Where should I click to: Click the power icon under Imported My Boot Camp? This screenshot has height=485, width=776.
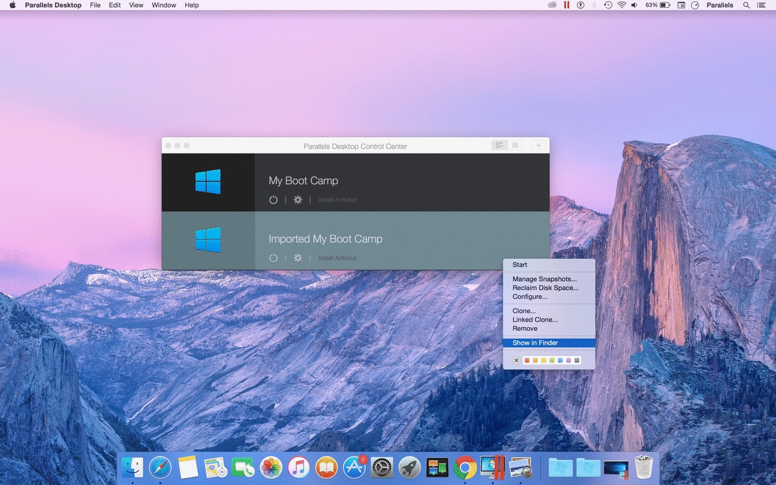pos(273,258)
